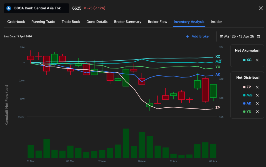
Task: Open the Broker Summary tab
Action: pyautogui.click(x=128, y=22)
